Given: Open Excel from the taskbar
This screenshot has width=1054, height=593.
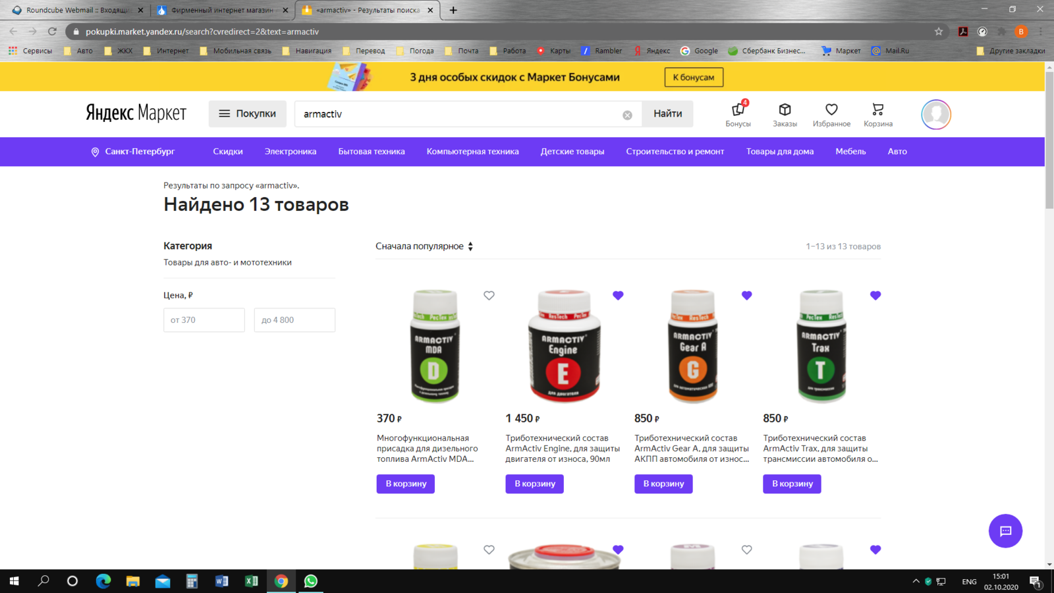Looking at the screenshot, I should 252,581.
